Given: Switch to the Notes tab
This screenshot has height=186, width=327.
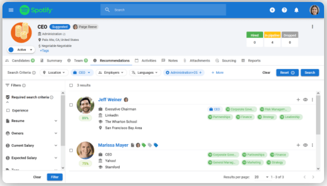Looking at the screenshot, I should pyautogui.click(x=170, y=61).
